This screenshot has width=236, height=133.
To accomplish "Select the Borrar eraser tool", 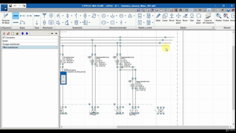I will click(x=185, y=17).
